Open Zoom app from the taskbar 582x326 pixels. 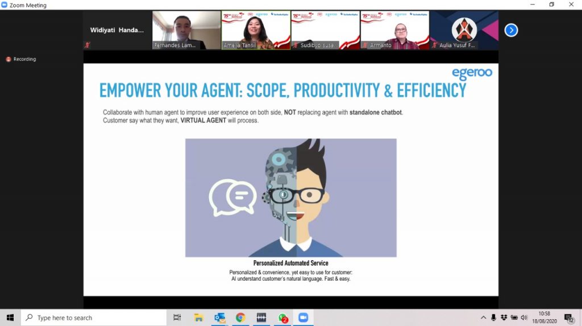point(302,317)
